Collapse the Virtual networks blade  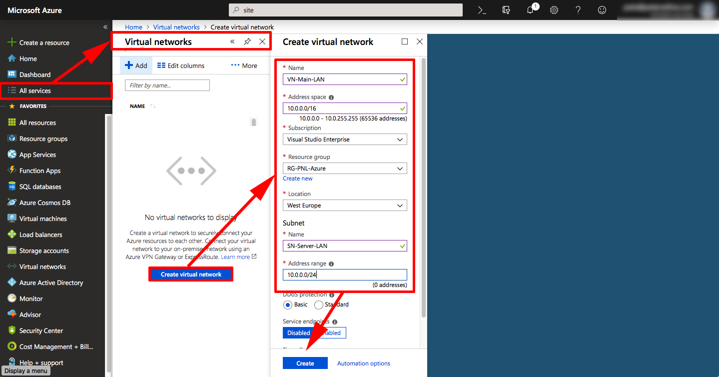(232, 42)
